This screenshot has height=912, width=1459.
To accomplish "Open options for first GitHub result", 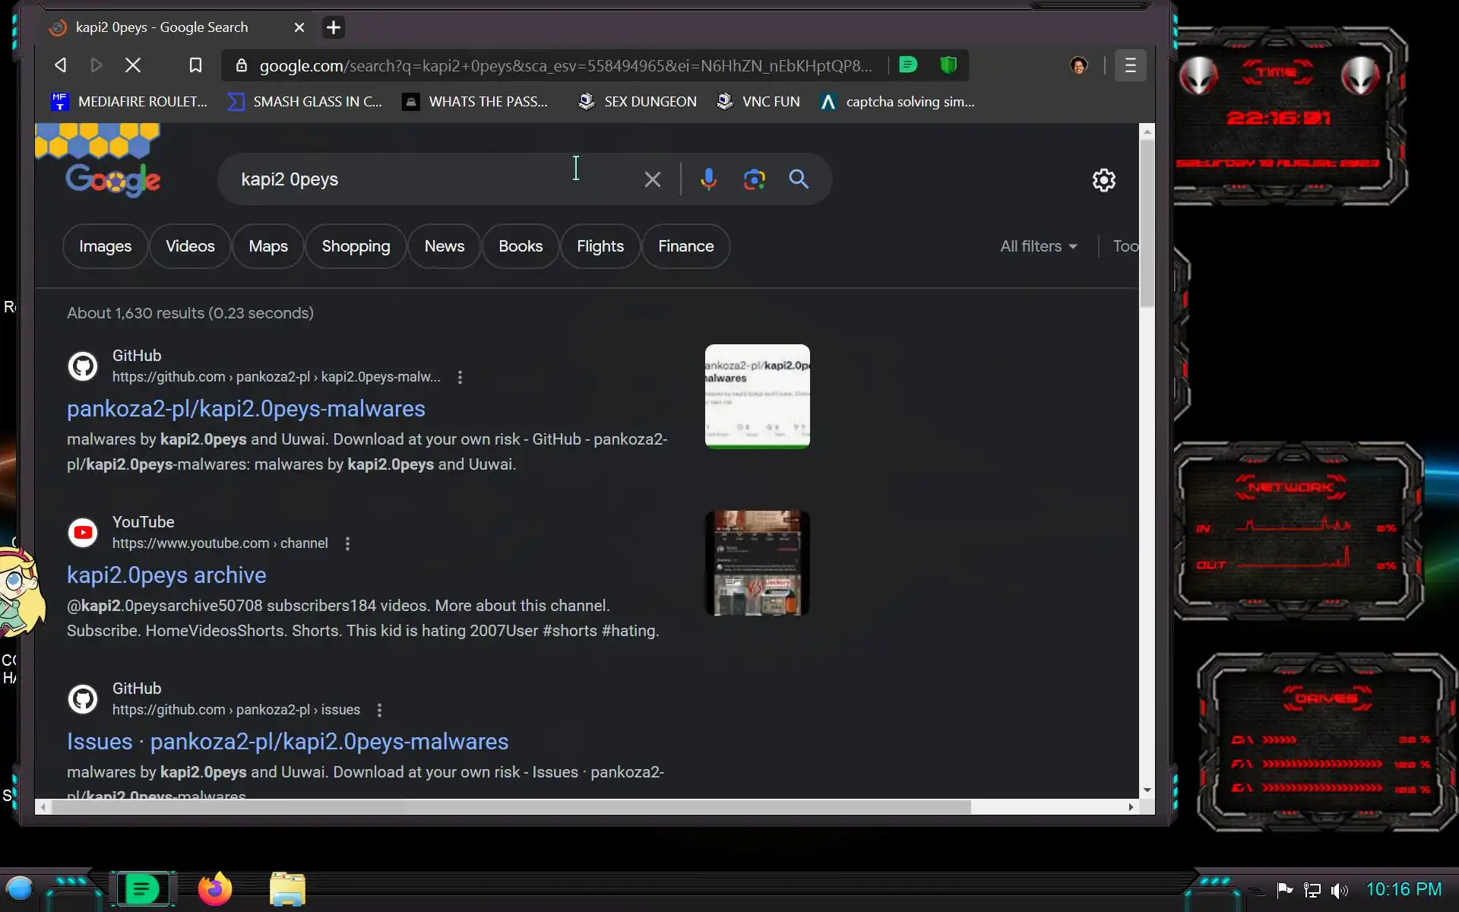I will point(460,377).
